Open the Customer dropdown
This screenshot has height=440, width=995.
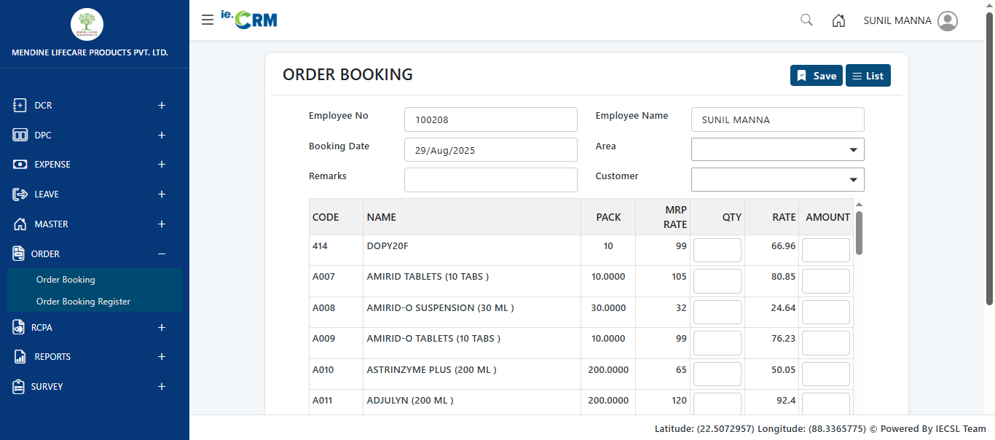[777, 179]
